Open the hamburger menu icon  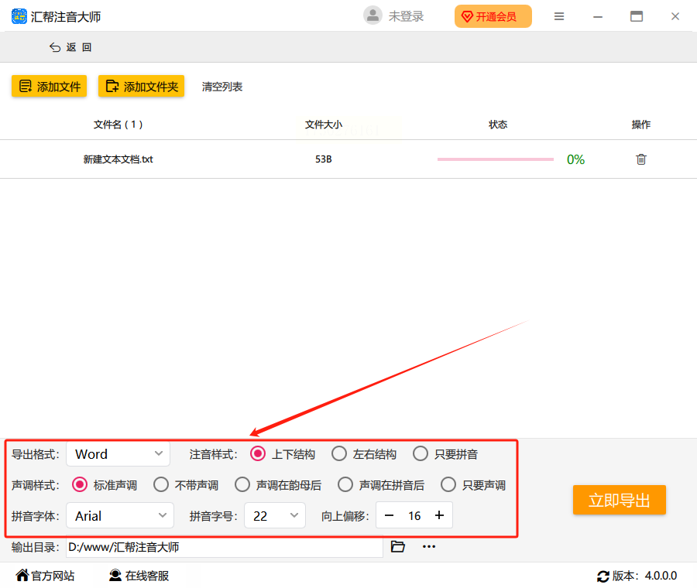pyautogui.click(x=559, y=16)
